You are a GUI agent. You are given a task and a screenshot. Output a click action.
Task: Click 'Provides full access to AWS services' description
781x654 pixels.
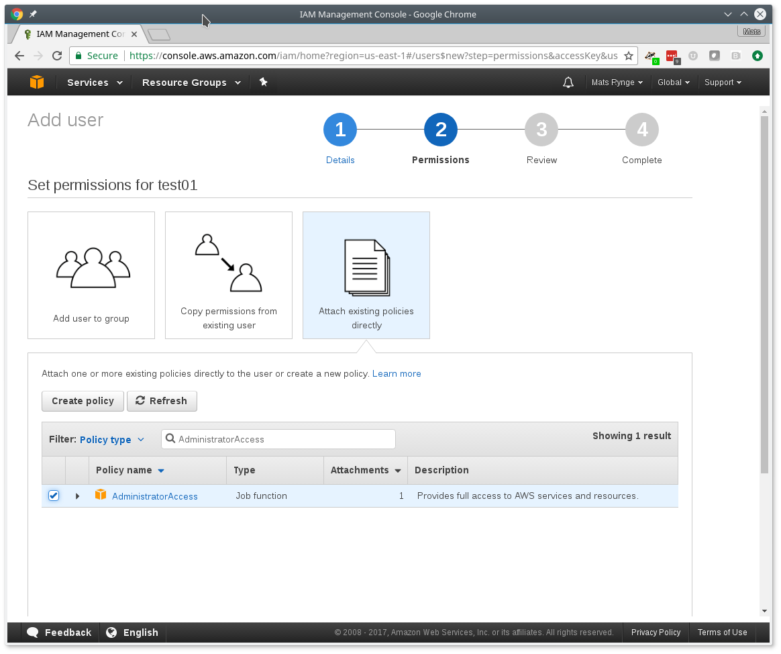click(x=527, y=496)
